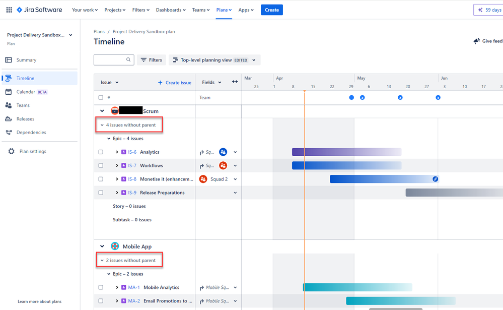Open the Plans menu
The width and height of the screenshot is (503, 310).
(224, 10)
